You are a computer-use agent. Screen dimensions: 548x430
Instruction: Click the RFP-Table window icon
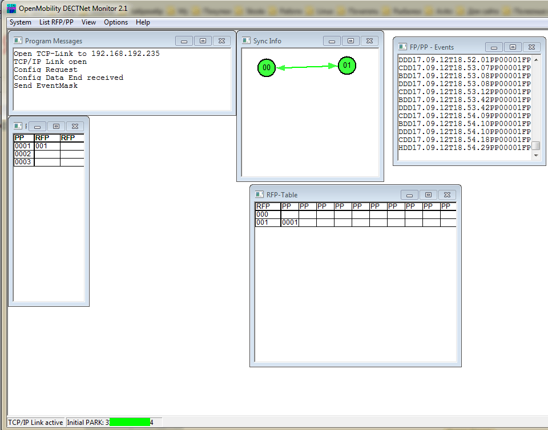point(259,194)
